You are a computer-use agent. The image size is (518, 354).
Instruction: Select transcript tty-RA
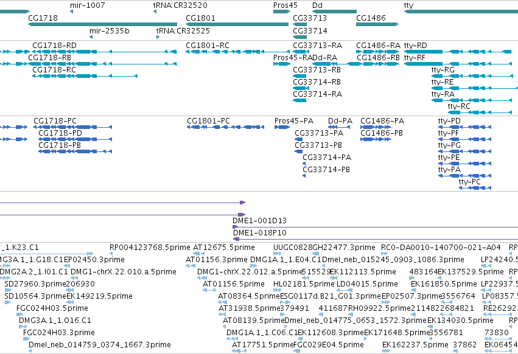click(x=471, y=100)
